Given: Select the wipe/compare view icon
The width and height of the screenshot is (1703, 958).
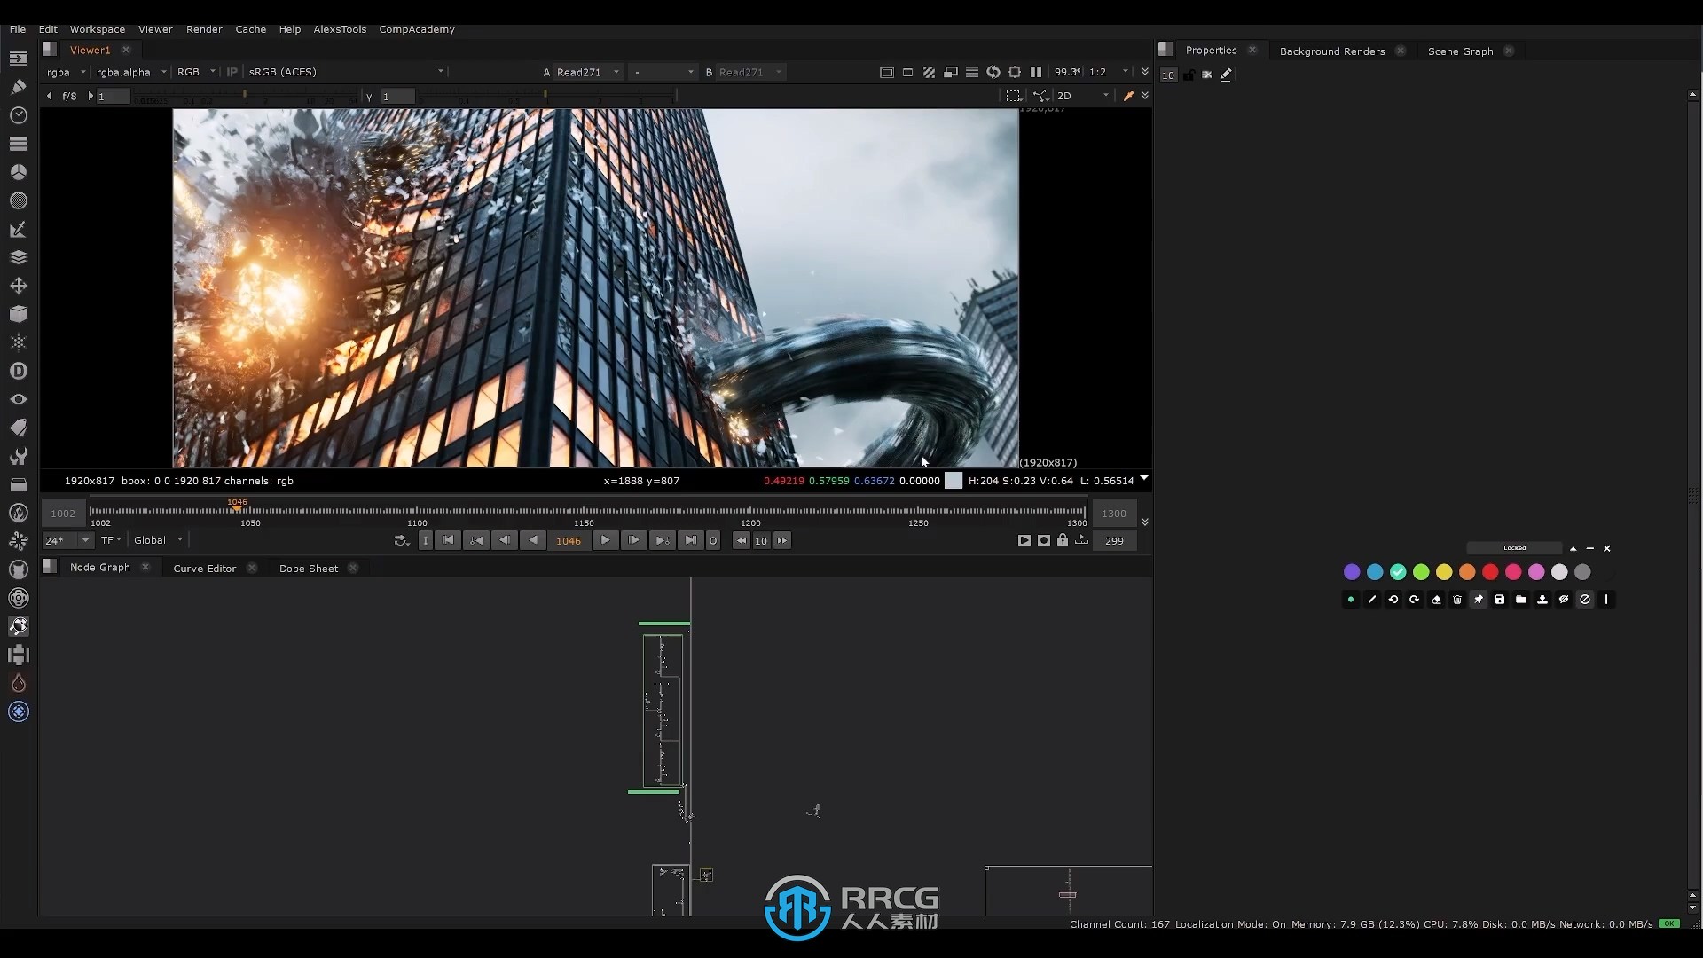Looking at the screenshot, I should (929, 71).
